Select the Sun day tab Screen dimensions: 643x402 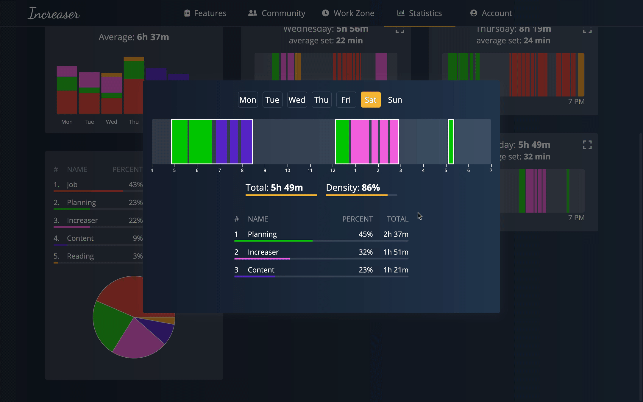(395, 100)
